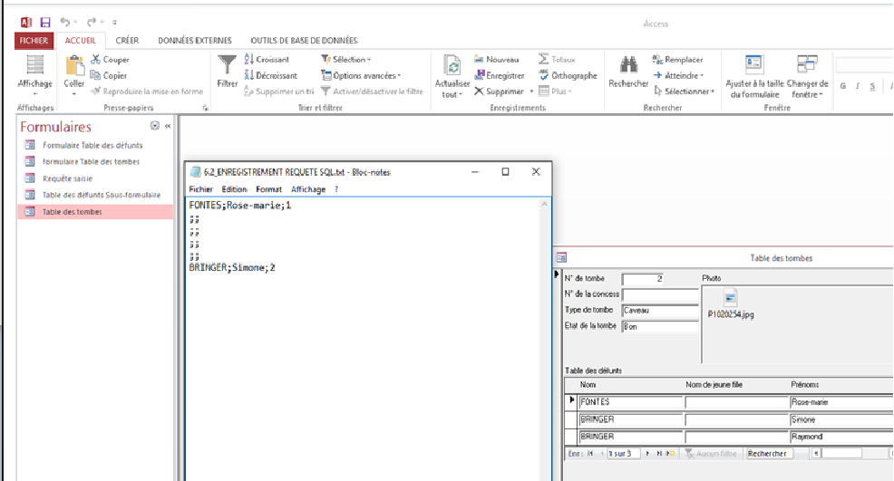Select the highlighted Table des tombes item
The image size is (894, 481).
[x=94, y=211]
